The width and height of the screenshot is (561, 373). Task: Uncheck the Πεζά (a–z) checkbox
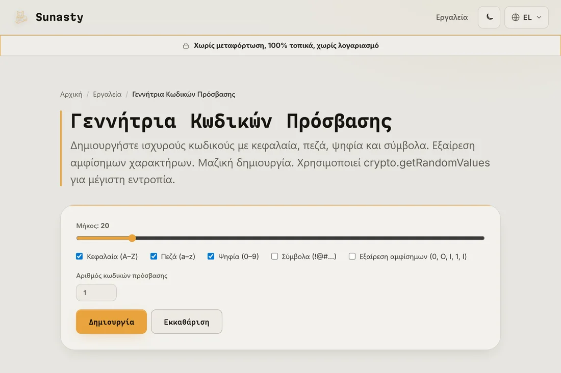tap(154, 256)
